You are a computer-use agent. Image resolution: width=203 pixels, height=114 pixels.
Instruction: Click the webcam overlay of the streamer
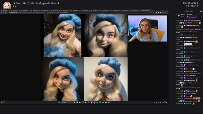coord(147,28)
